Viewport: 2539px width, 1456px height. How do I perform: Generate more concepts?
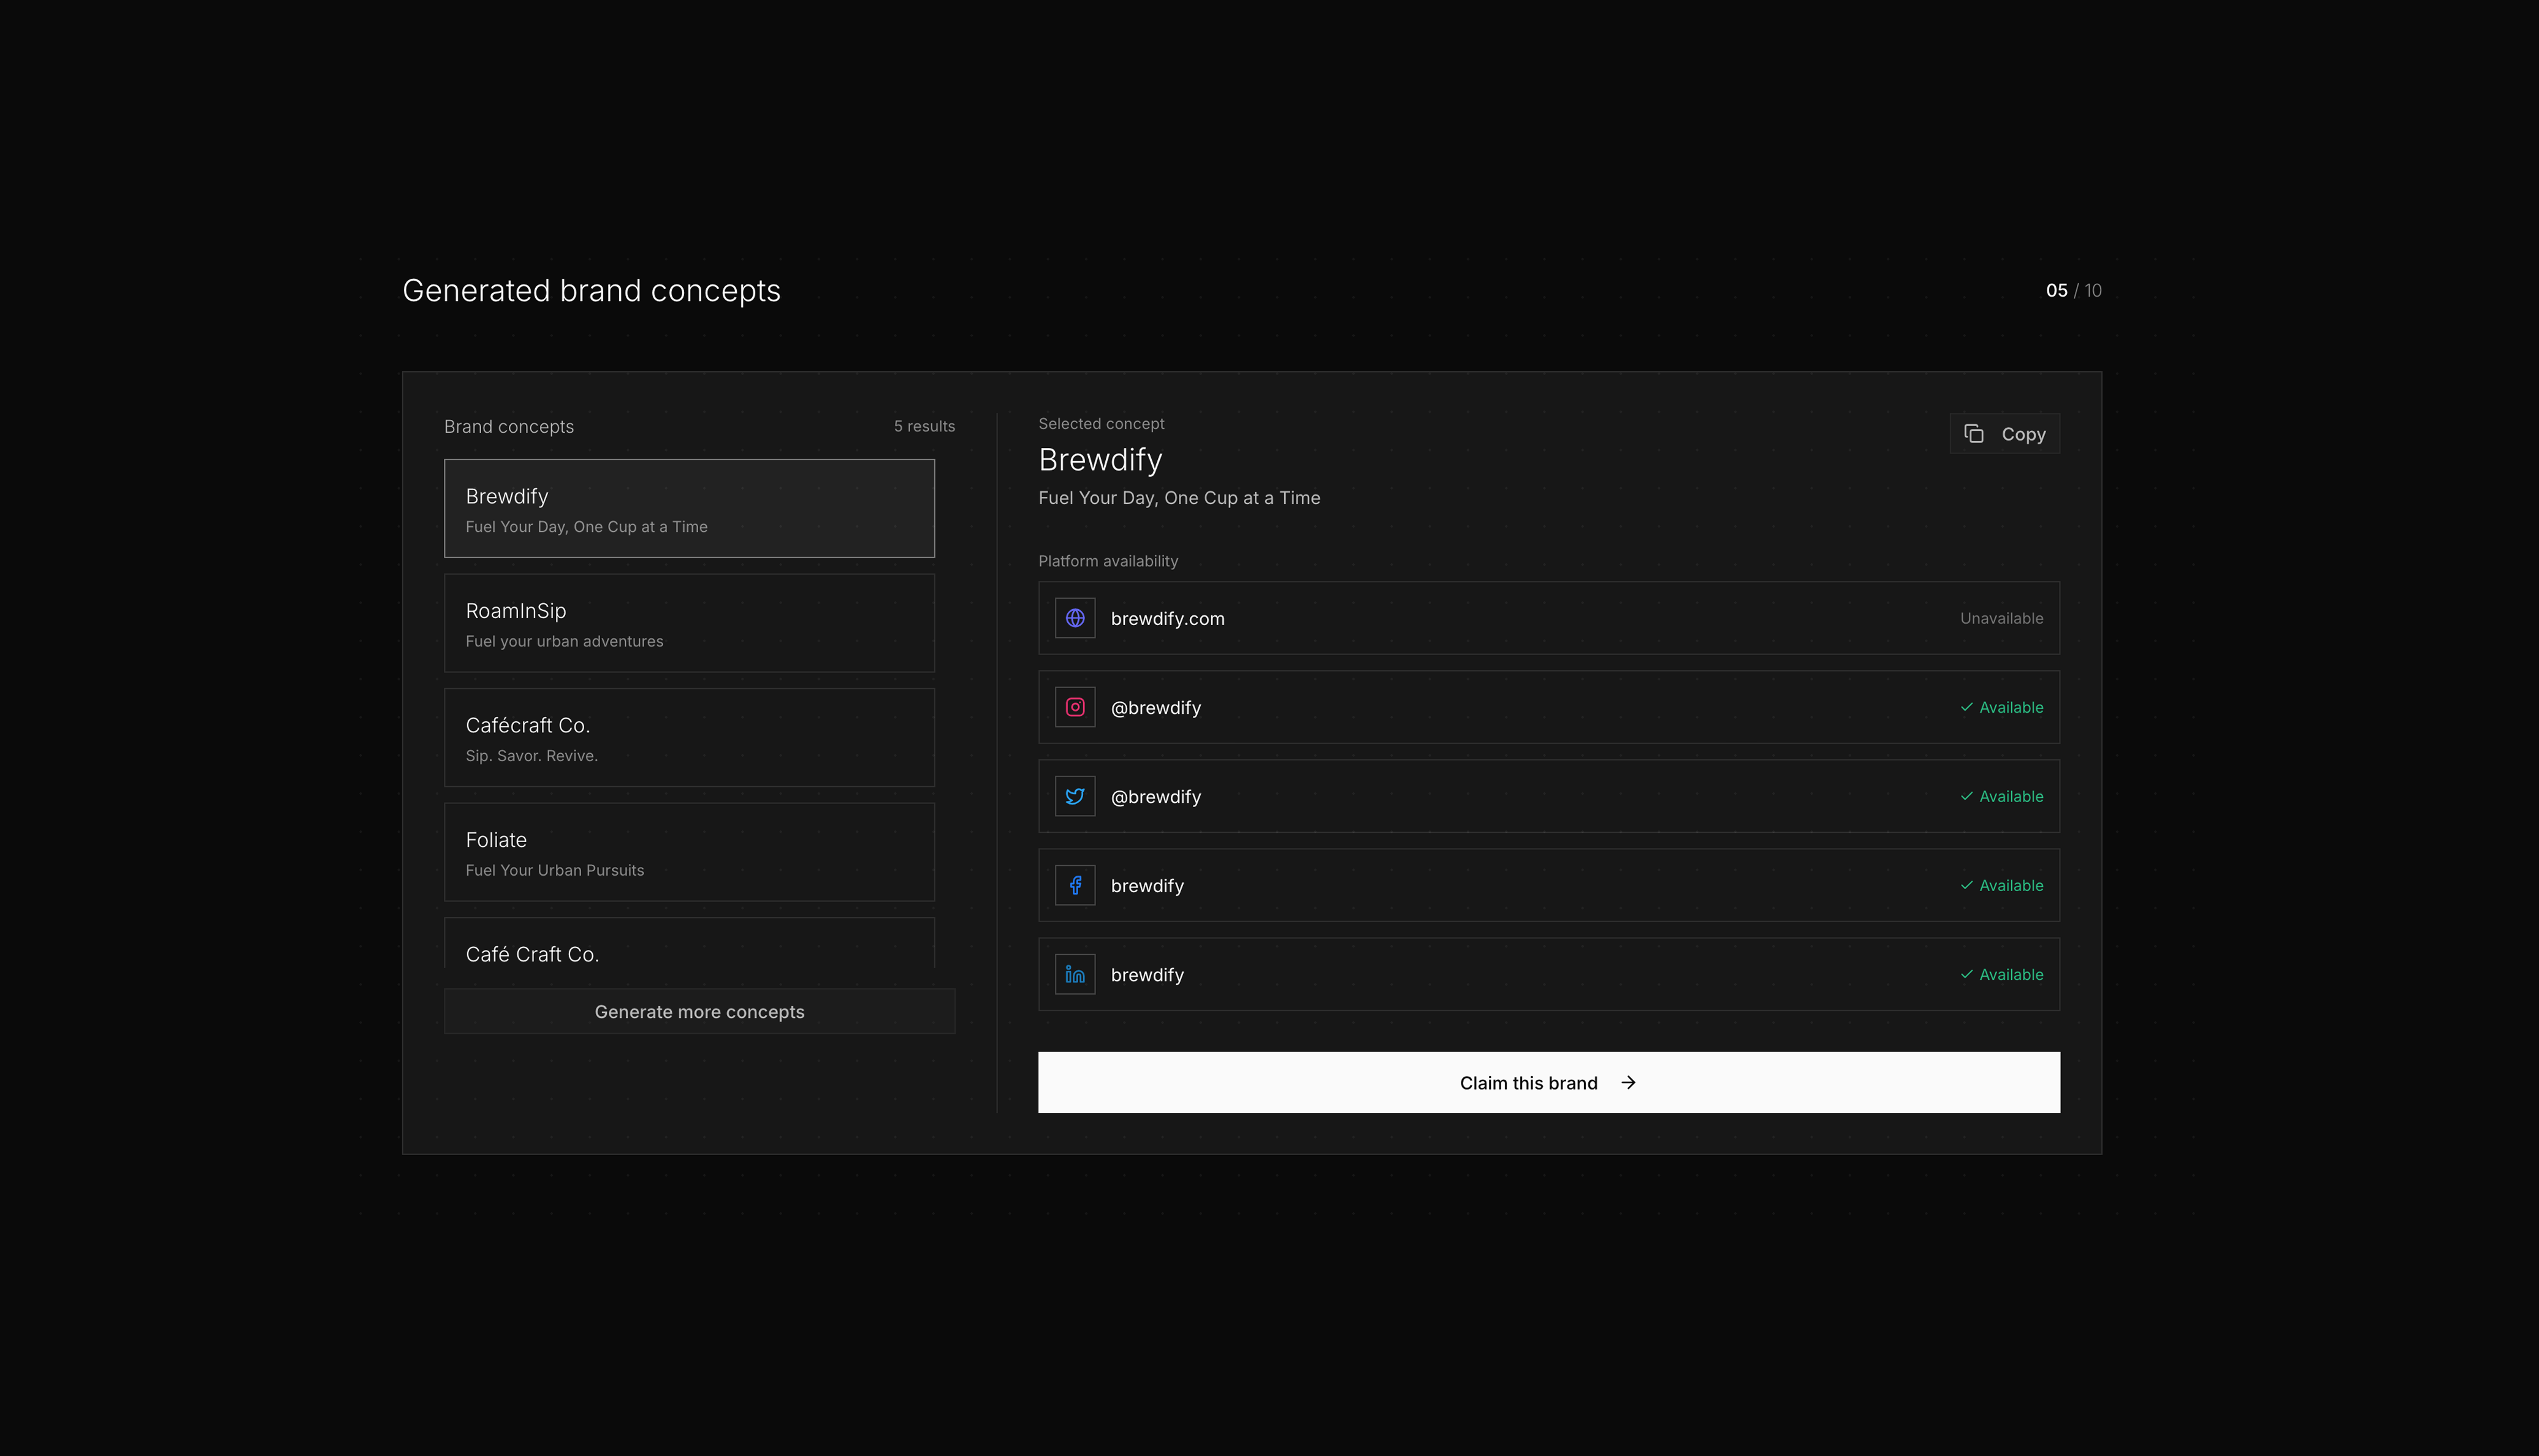699,1011
